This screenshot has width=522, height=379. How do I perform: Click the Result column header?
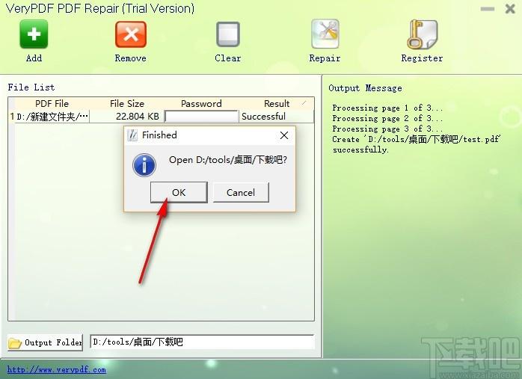(x=276, y=103)
